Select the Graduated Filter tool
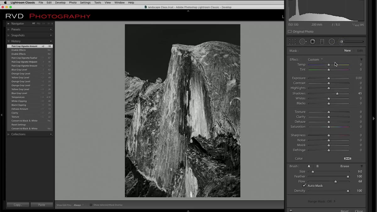 [322, 41]
